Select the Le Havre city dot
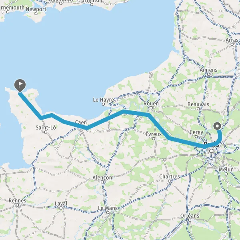240x240 pixels. (x=103, y=104)
